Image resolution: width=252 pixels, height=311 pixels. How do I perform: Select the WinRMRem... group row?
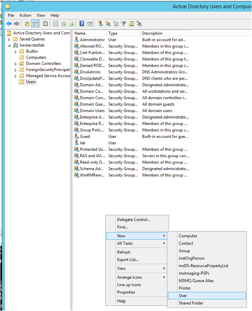(x=132, y=175)
